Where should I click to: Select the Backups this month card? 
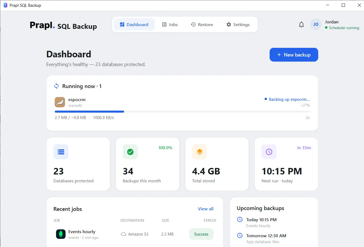click(148, 164)
